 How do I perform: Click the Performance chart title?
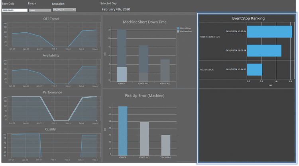pyautogui.click(x=51, y=92)
